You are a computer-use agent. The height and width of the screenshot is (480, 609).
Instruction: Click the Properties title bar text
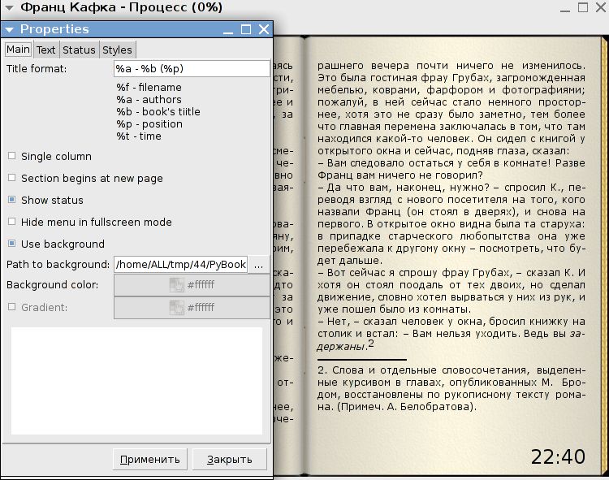pyautogui.click(x=54, y=29)
